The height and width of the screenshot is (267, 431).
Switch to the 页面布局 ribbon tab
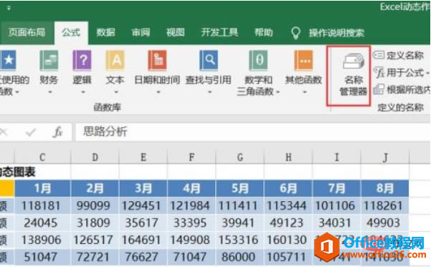coord(27,32)
